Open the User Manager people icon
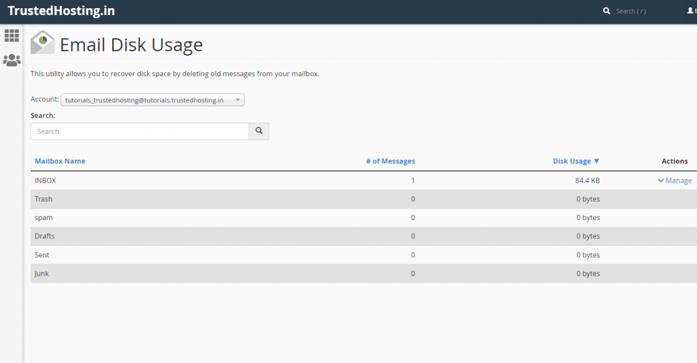697x363 pixels. point(12,60)
